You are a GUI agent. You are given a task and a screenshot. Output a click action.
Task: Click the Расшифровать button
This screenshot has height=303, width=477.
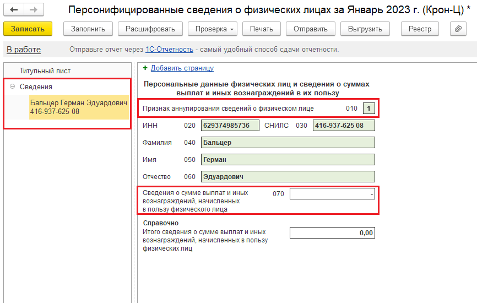point(150,29)
